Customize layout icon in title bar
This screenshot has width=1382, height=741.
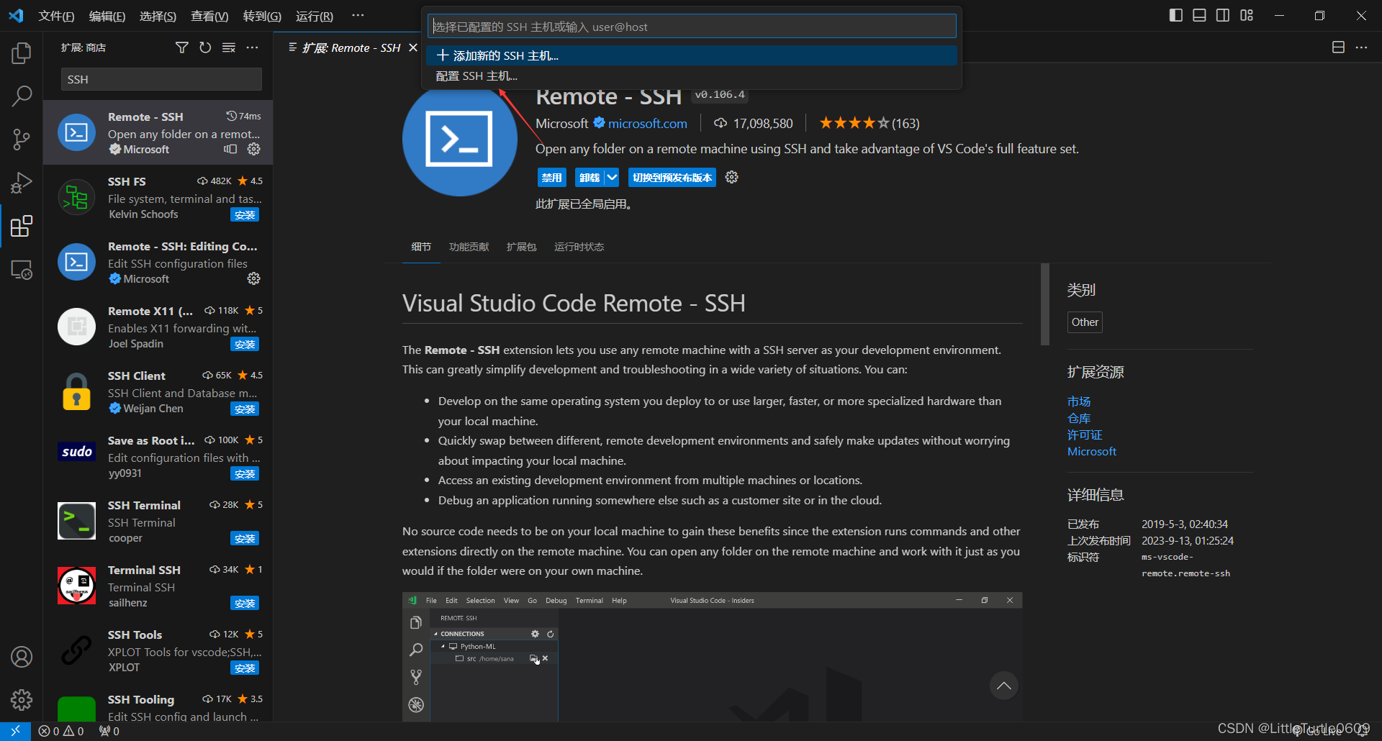point(1247,15)
